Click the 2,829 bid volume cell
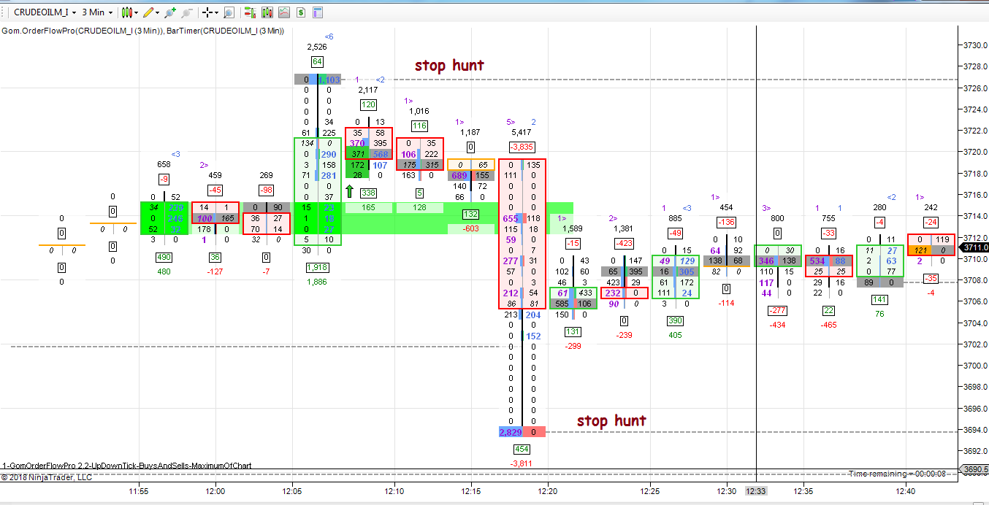 point(511,433)
